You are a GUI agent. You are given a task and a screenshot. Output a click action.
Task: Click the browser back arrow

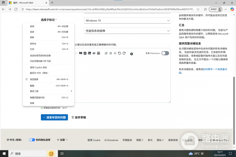point(4,9)
